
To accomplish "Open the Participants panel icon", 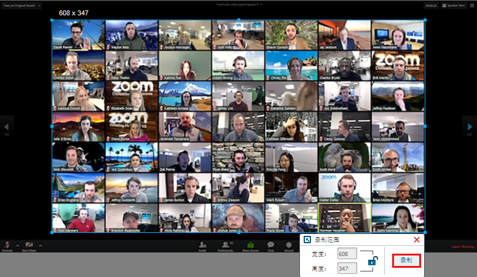I will (226, 244).
